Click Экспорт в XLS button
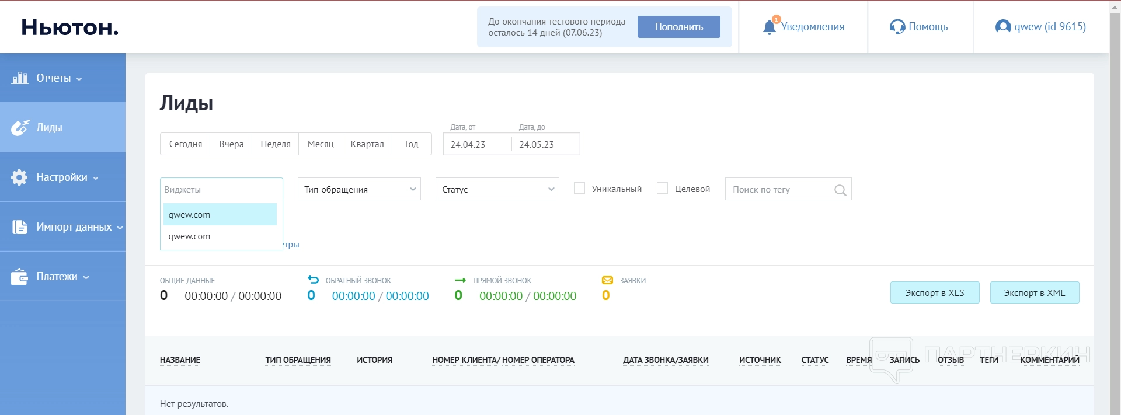1121x415 pixels. (934, 293)
